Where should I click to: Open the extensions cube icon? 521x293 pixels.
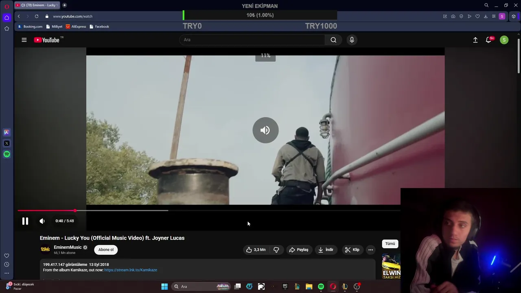(x=514, y=16)
